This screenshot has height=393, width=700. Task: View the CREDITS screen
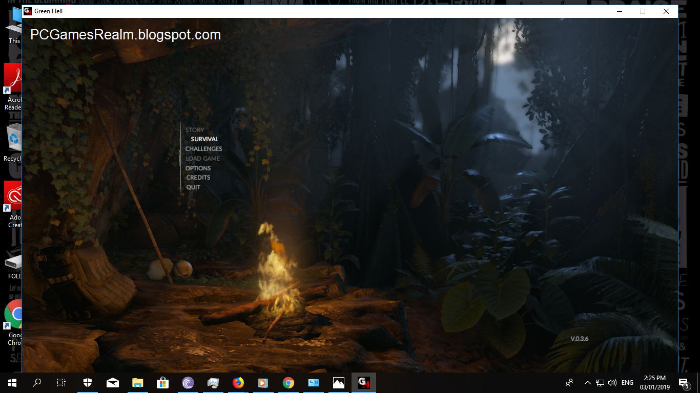point(198,178)
